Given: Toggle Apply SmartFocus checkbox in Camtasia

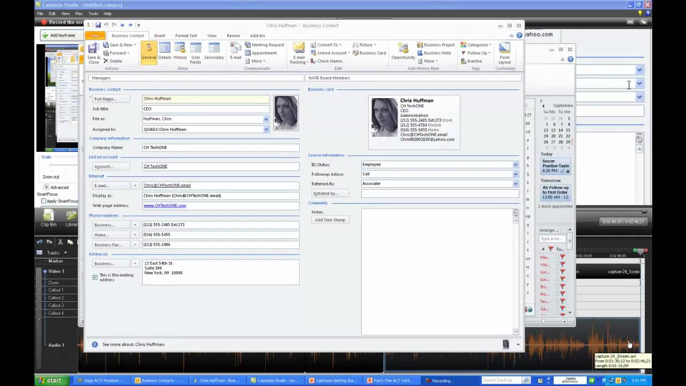Looking at the screenshot, I should pyautogui.click(x=43, y=201).
